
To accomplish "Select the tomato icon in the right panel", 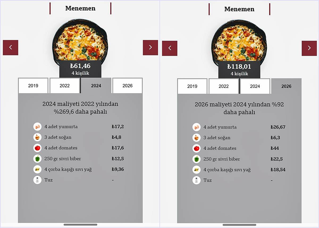I will pos(196,148).
